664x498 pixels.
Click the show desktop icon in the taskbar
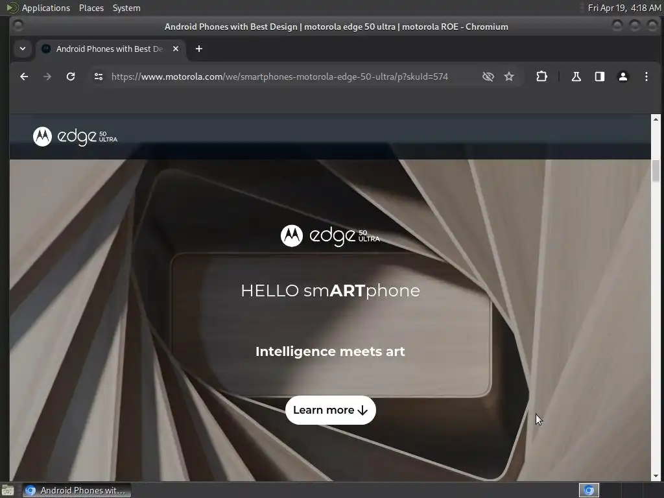click(x=8, y=490)
